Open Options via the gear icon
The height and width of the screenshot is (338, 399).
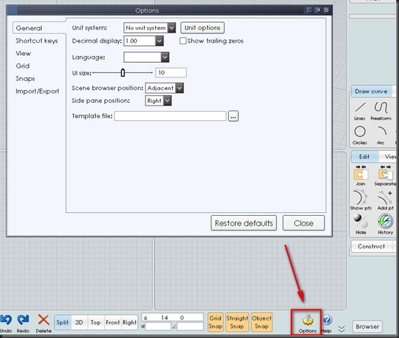click(x=308, y=320)
